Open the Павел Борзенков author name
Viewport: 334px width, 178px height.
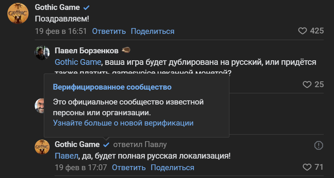tap(87, 51)
